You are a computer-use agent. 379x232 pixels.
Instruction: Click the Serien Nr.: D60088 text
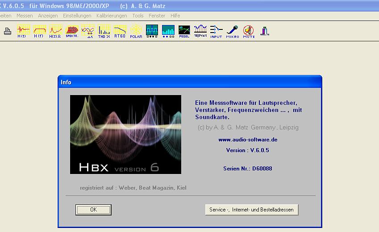248,169
